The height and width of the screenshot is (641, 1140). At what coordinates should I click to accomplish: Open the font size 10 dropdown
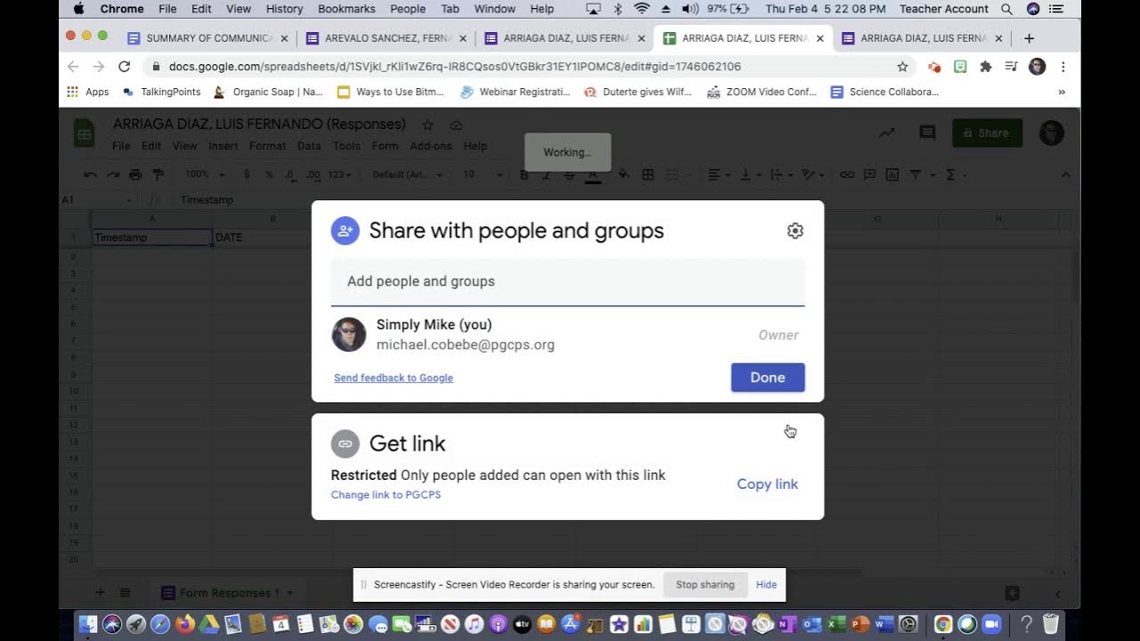tap(482, 174)
